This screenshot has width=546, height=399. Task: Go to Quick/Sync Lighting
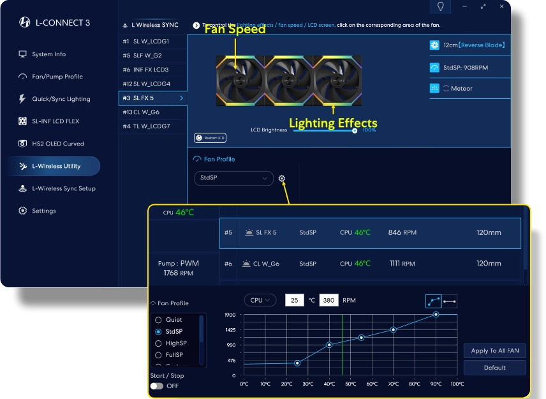tap(54, 99)
